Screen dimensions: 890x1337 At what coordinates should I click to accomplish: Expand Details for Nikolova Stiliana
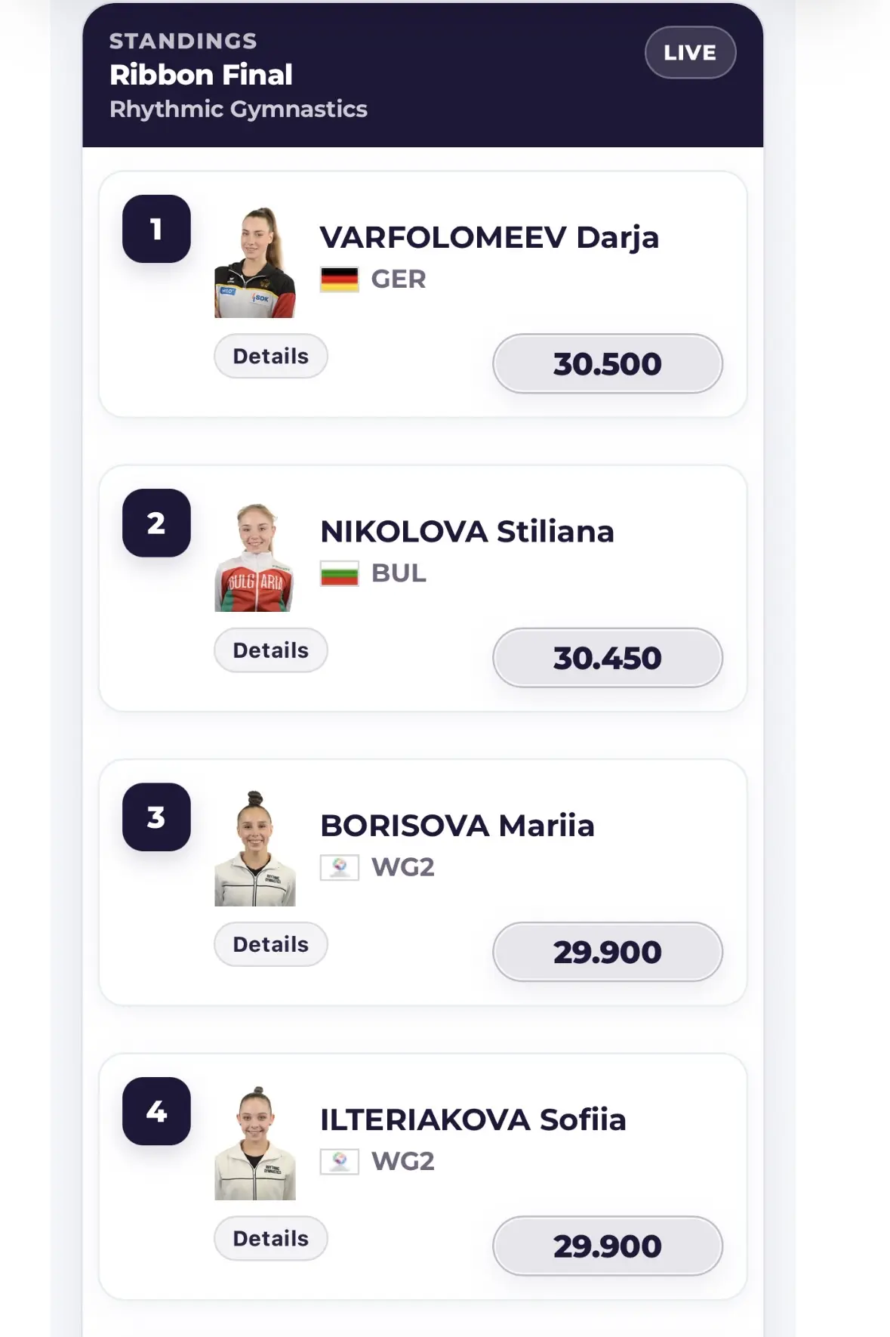[x=271, y=650]
